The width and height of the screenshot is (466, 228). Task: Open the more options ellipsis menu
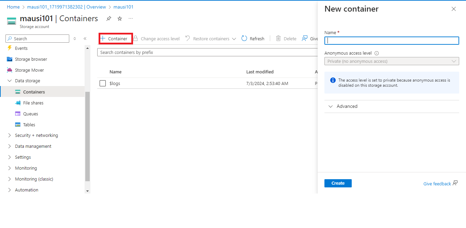tap(131, 18)
